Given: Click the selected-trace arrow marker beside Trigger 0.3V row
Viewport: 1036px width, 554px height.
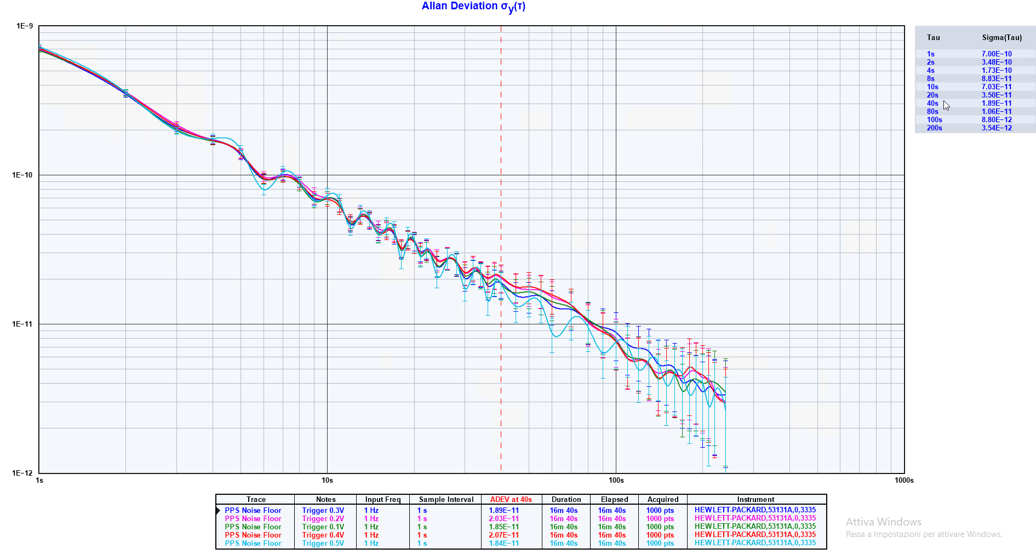Looking at the screenshot, I should point(218,511).
